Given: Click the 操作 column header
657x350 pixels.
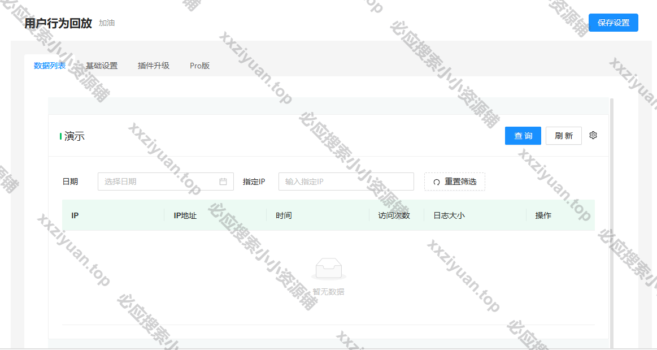Looking at the screenshot, I should pos(543,215).
